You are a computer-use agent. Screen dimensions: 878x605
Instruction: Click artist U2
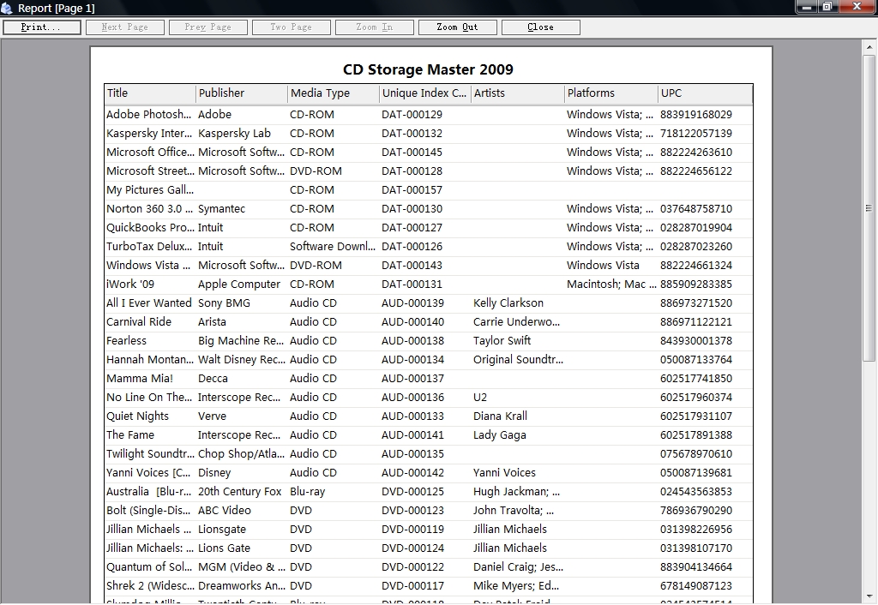pos(480,398)
